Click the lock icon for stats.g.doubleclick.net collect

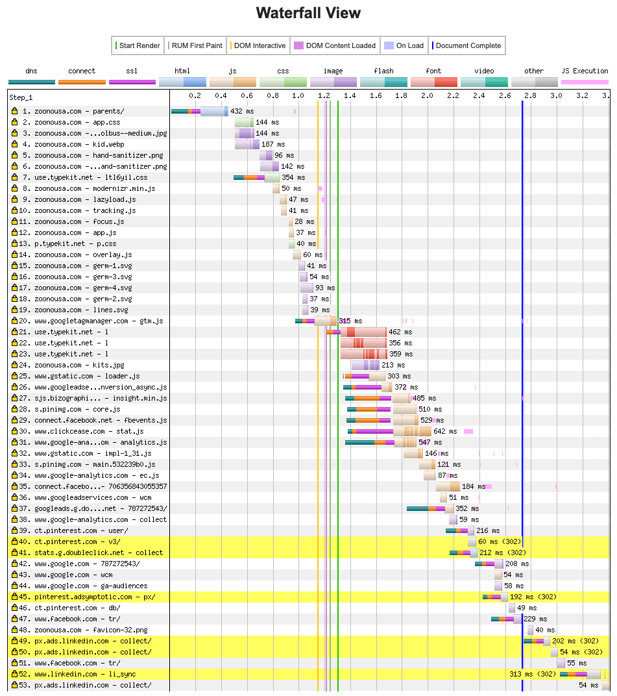tap(15, 553)
